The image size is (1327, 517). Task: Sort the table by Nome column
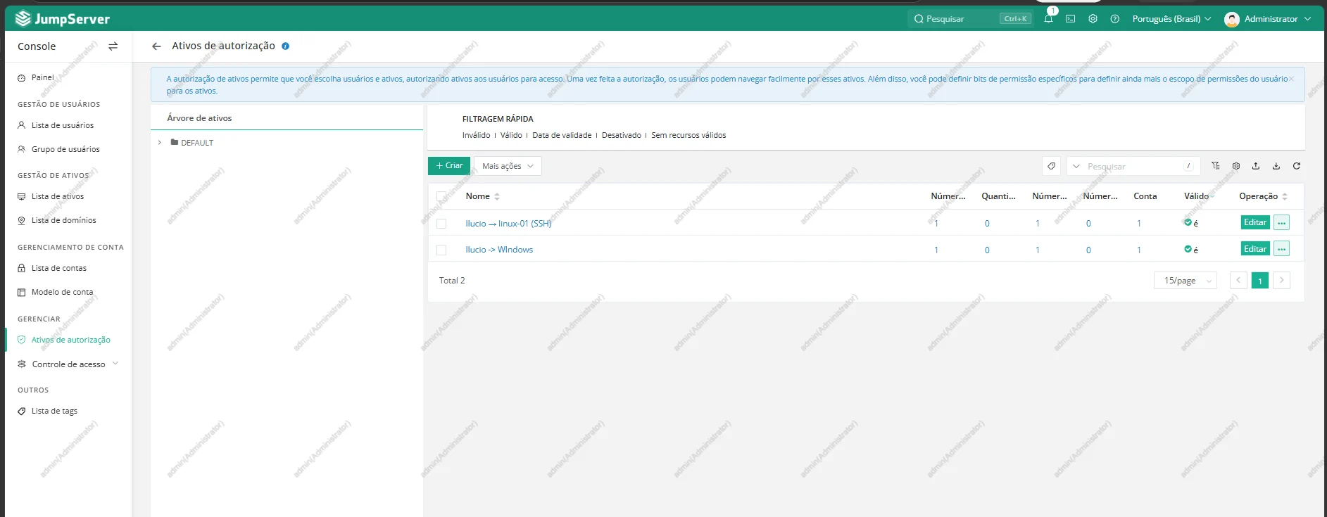click(x=483, y=197)
